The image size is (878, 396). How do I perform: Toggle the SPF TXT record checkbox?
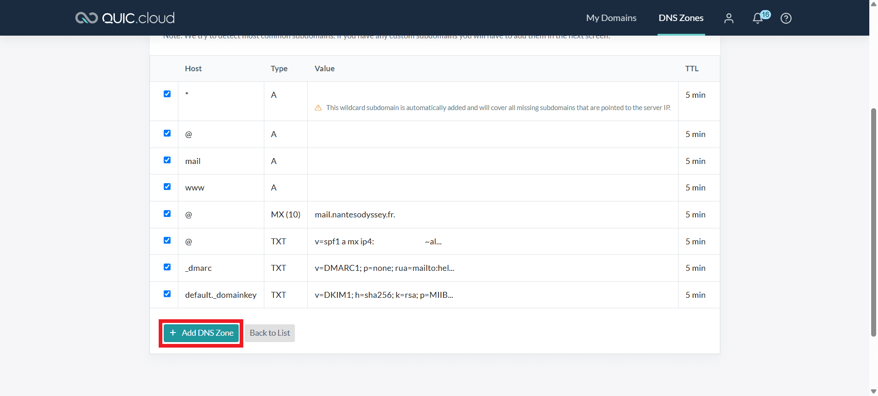click(167, 241)
